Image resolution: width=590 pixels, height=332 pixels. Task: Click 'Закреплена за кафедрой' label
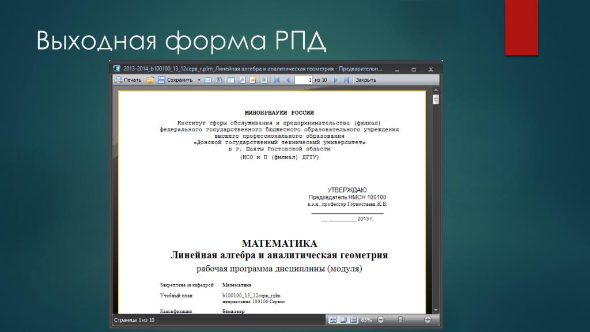tap(187, 285)
